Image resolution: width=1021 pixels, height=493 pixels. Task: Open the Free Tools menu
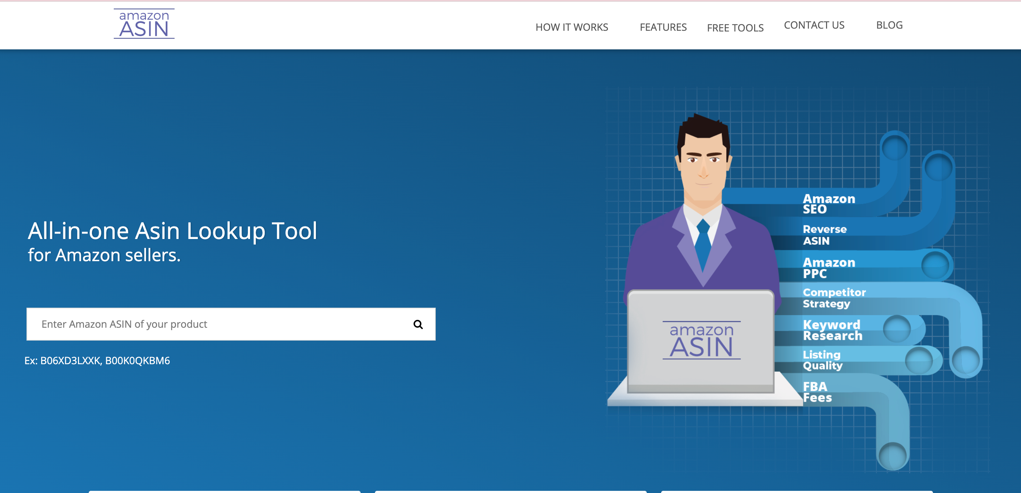pos(735,28)
